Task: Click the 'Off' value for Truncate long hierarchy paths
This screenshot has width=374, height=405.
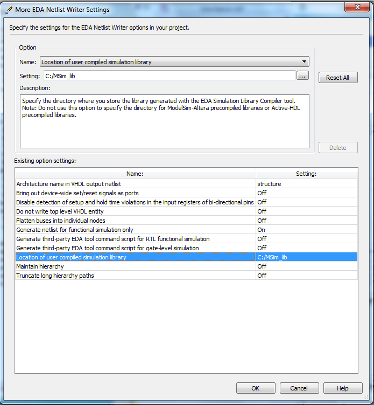Action: click(262, 276)
